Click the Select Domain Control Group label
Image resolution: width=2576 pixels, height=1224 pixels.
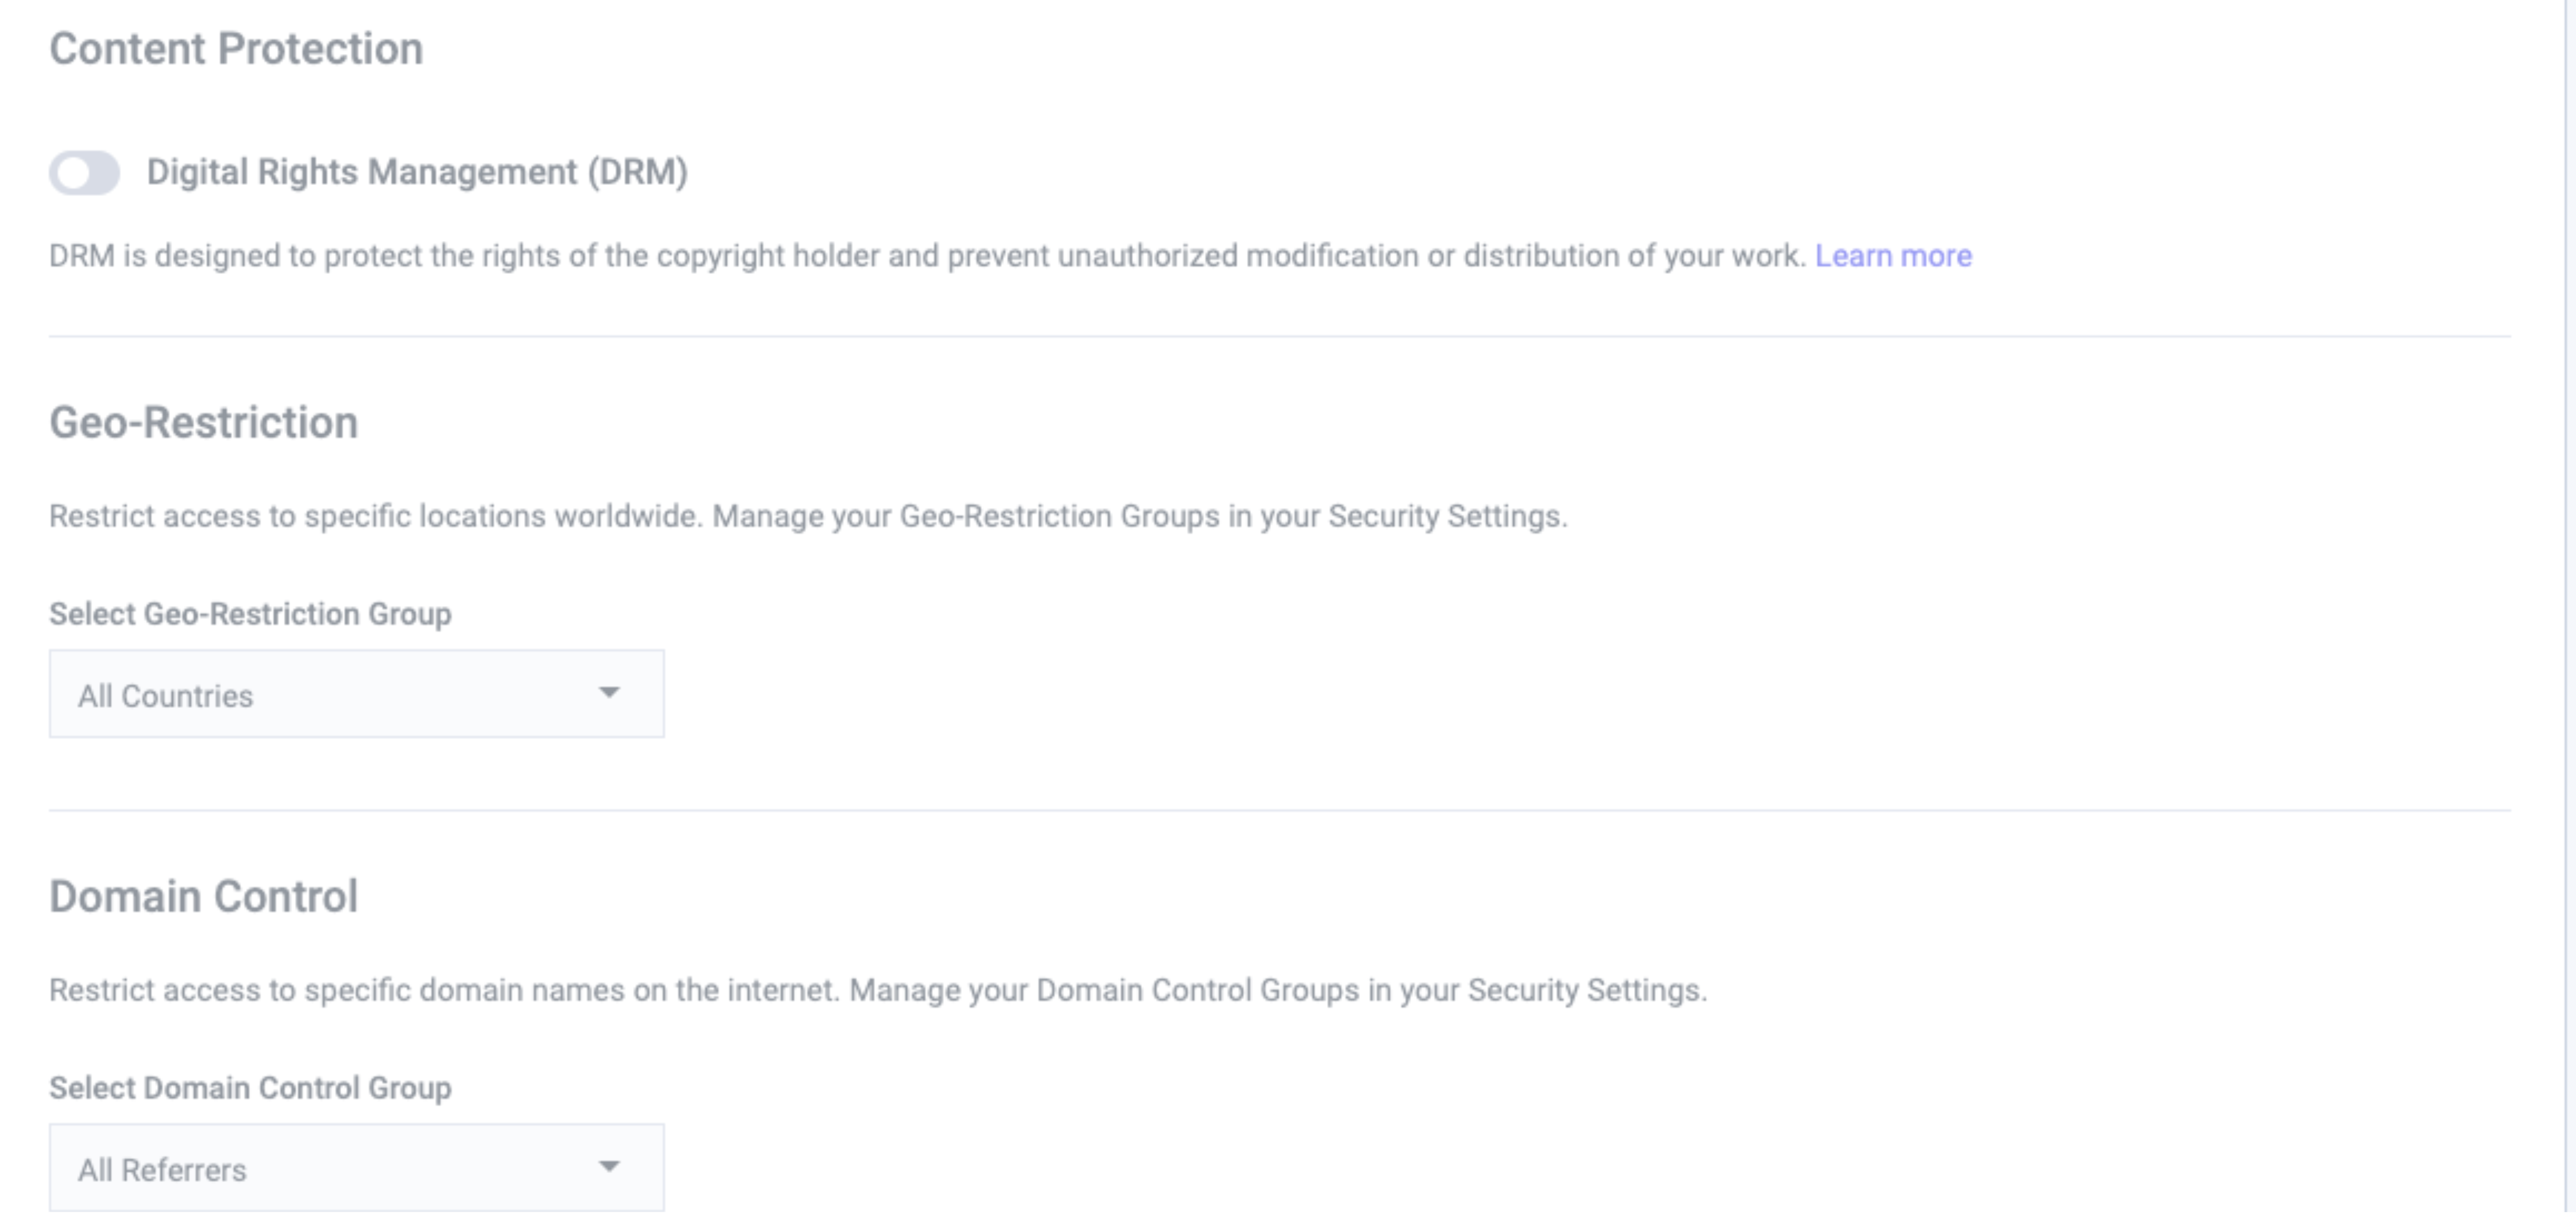pyautogui.click(x=250, y=1088)
